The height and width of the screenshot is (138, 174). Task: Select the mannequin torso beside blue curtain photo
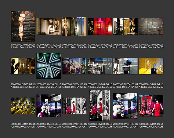tap(74, 26)
